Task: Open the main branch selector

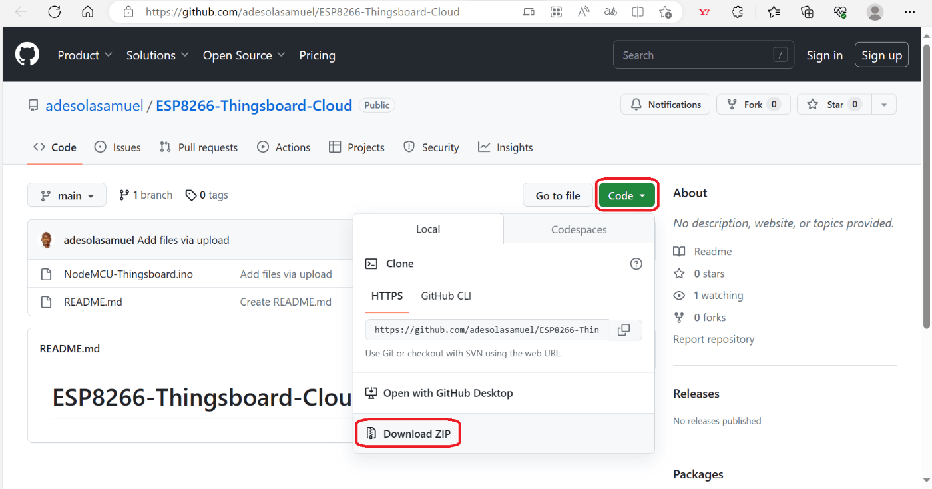Action: tap(67, 195)
